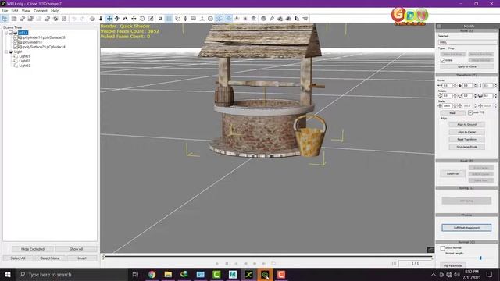Viewport: 500px width, 281px height.
Task: Open Windows Start menu
Action: point(7,274)
